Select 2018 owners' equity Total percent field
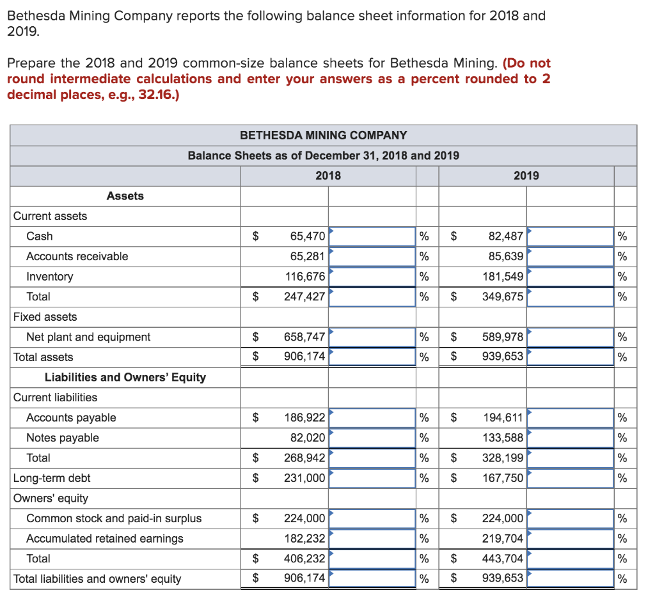 click(x=372, y=559)
